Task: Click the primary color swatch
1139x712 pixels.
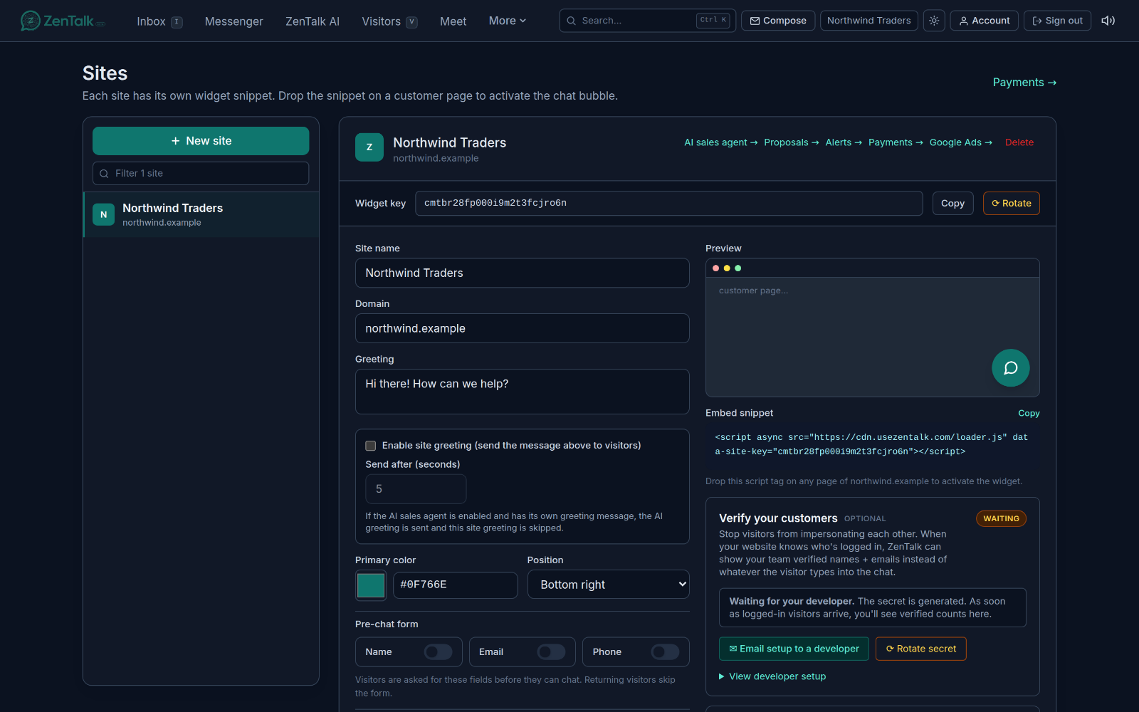Action: pos(371,585)
